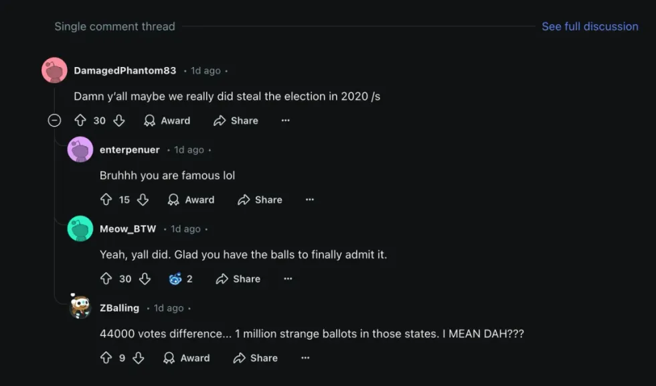Collapse the DamagedPhantom83 comment thread

[55, 121]
